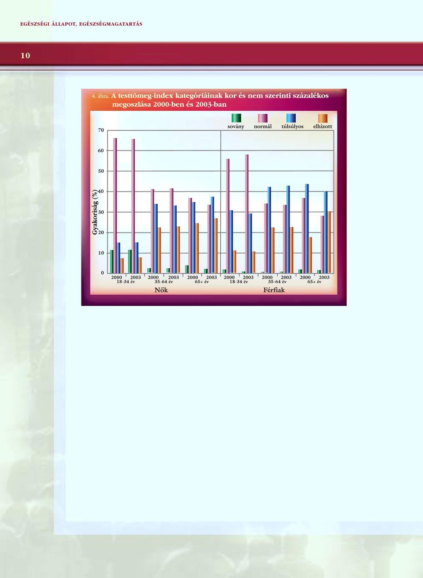The width and height of the screenshot is (423, 578).
Task: Click the group label "Férfiak"
Action: [x=274, y=290]
